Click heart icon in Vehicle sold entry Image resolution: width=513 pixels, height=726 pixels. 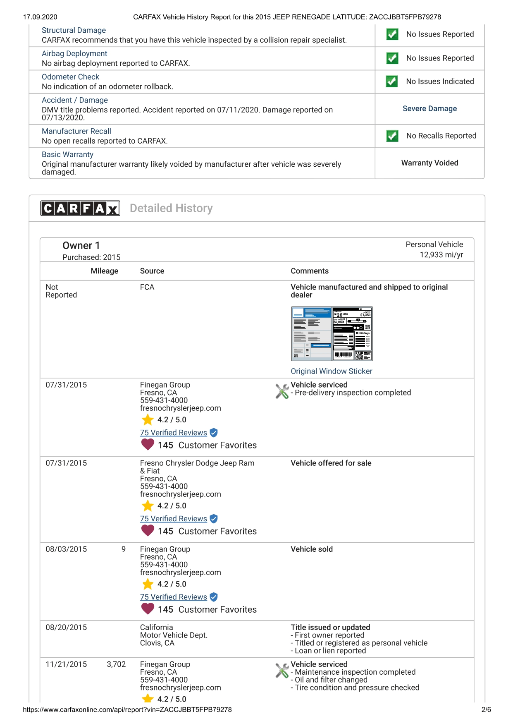(148, 609)
